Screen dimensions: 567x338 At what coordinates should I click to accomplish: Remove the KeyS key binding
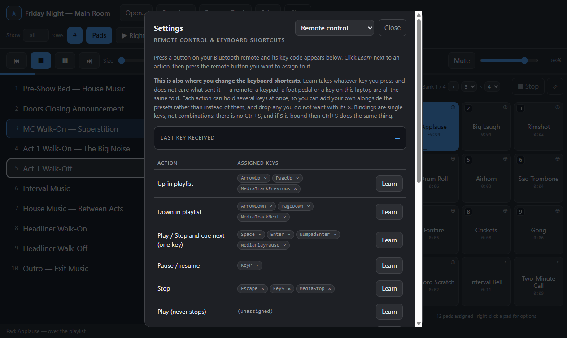pos(289,289)
